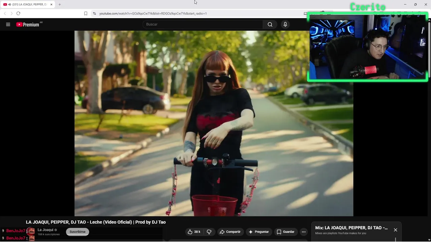The width and height of the screenshot is (431, 242).
Task: Click the 188 k suscriptores text
Action: click(x=48, y=234)
